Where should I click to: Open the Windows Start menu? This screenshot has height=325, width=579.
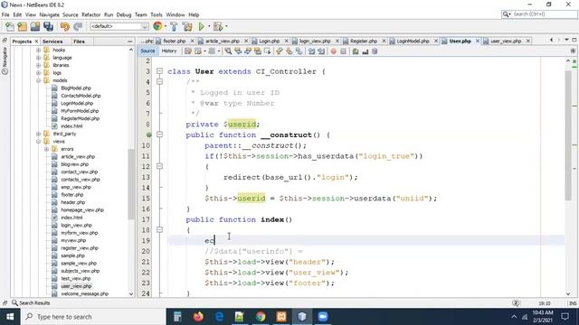(x=10, y=317)
